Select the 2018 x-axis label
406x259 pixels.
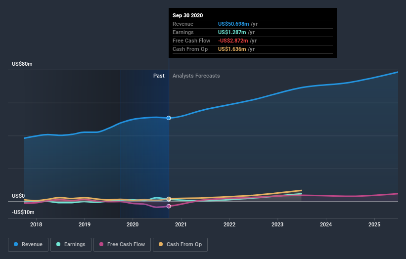tap(36, 224)
